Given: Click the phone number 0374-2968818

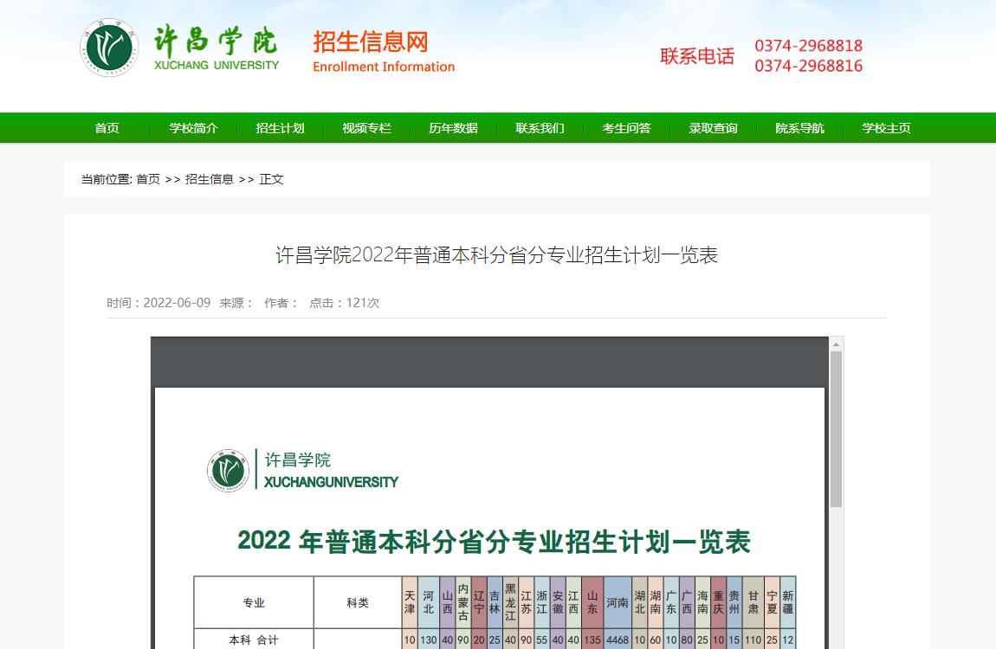Looking at the screenshot, I should [808, 46].
